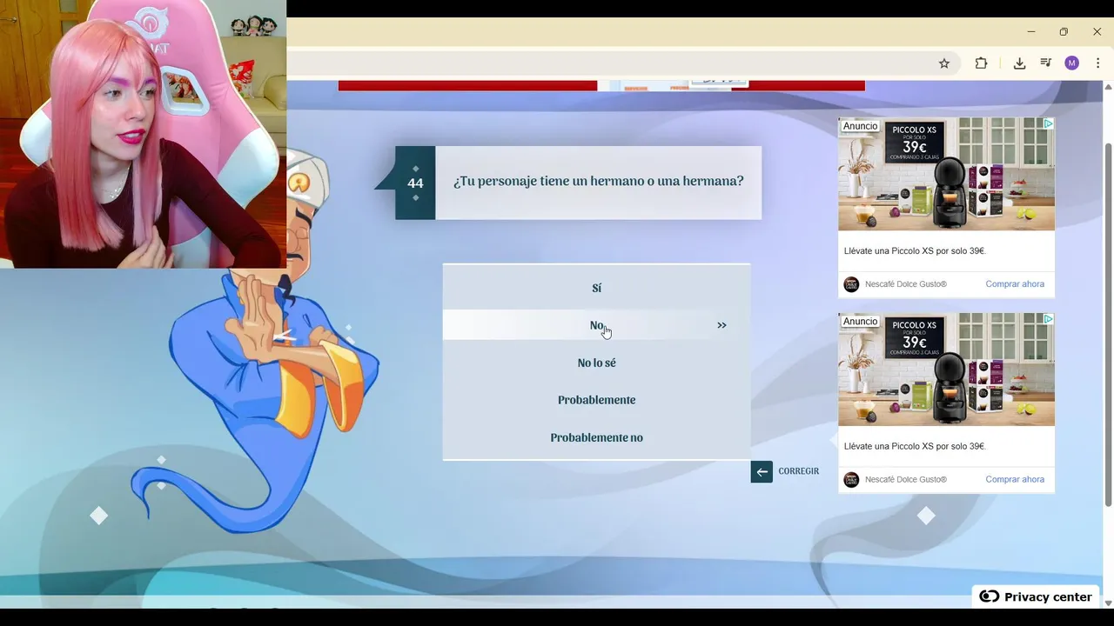
Task: Click the CORREGIR text label
Action: (x=799, y=471)
